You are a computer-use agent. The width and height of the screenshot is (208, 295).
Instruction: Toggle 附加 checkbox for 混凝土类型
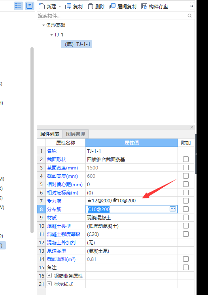pos(185,226)
